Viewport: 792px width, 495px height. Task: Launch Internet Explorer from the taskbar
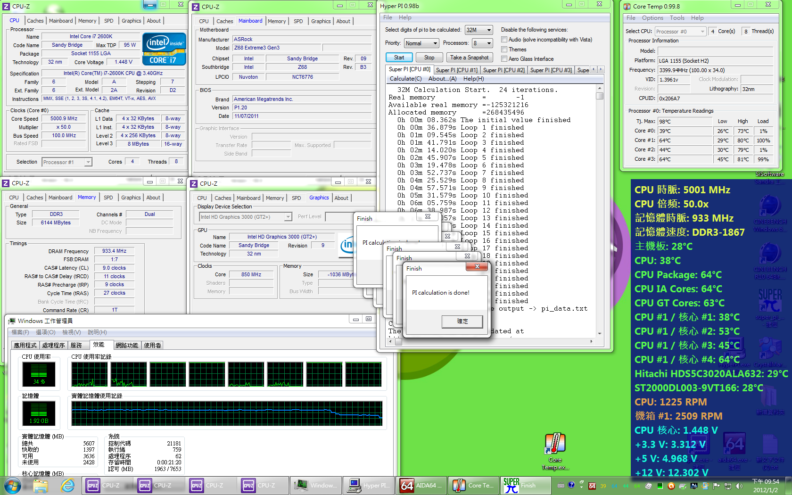[68, 486]
